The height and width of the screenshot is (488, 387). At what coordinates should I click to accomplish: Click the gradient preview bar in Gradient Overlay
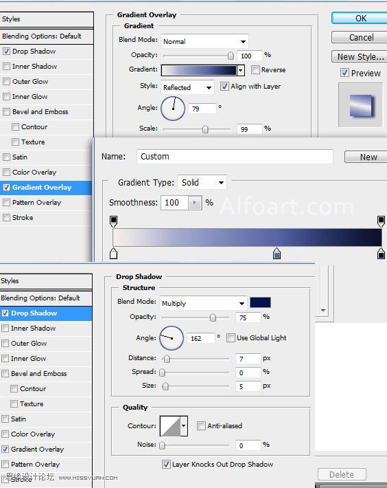point(199,71)
